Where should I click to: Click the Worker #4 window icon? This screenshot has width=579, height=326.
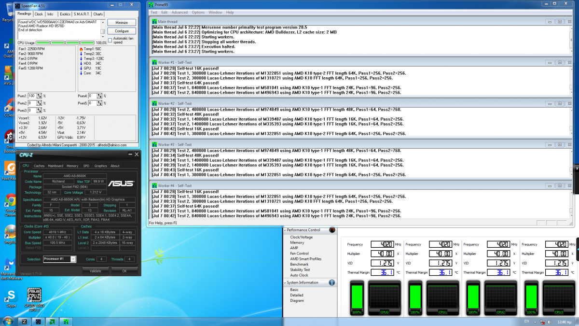click(154, 185)
